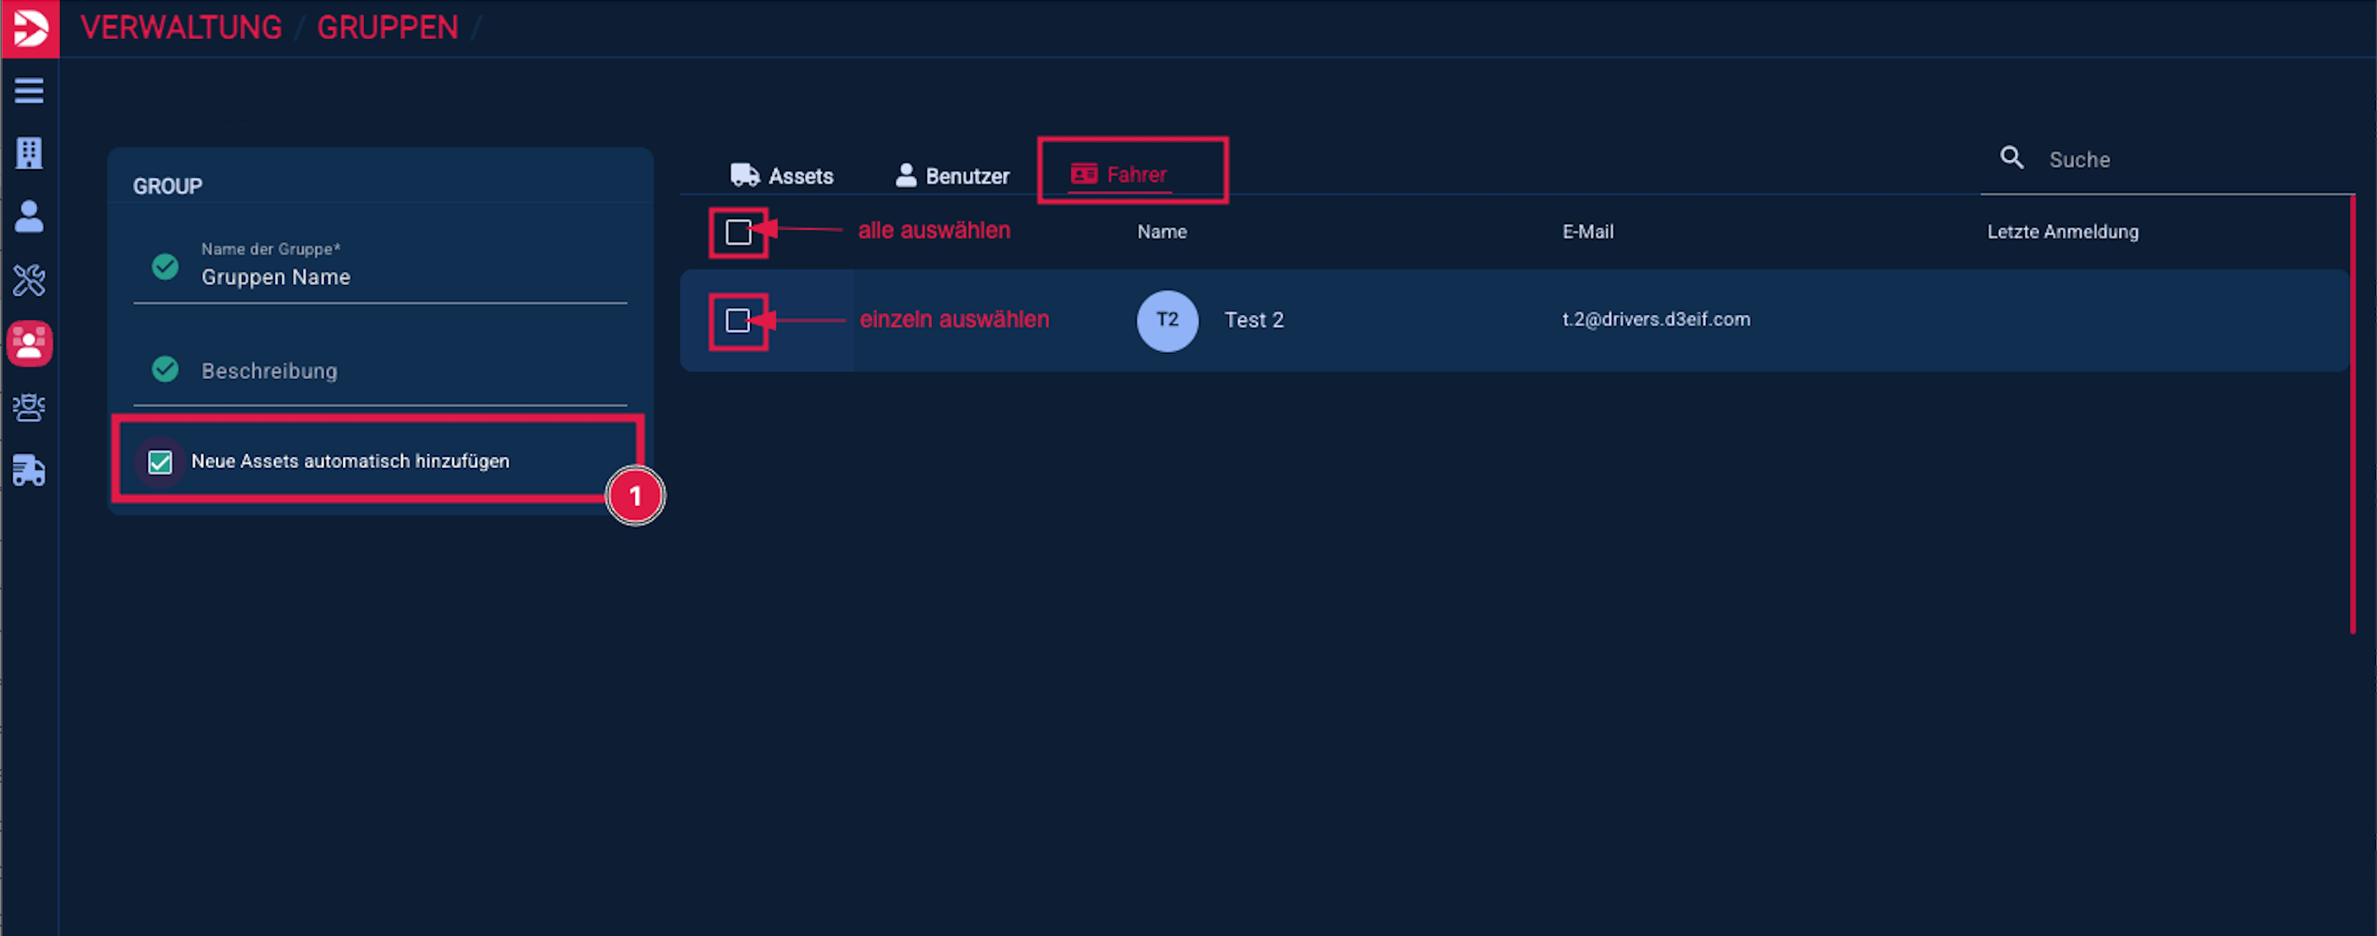Viewport: 2377px width, 936px height.
Task: Uncheck Neue Assets automatisch hinzufügen
Action: (161, 462)
